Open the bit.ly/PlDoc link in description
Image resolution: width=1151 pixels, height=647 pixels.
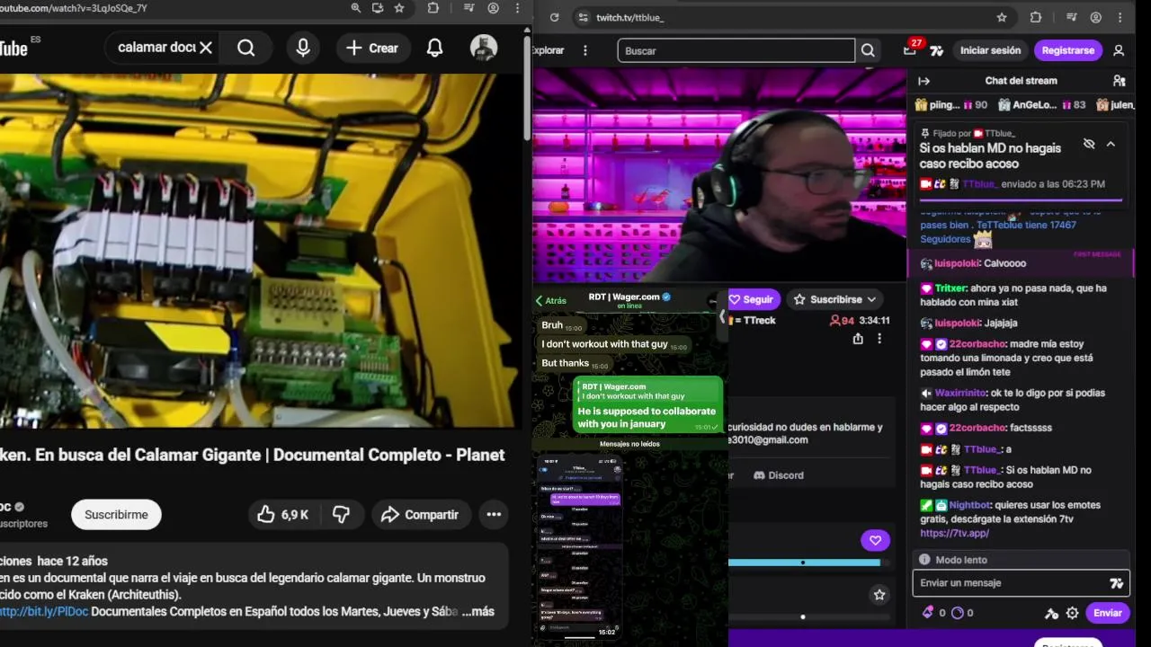point(44,611)
